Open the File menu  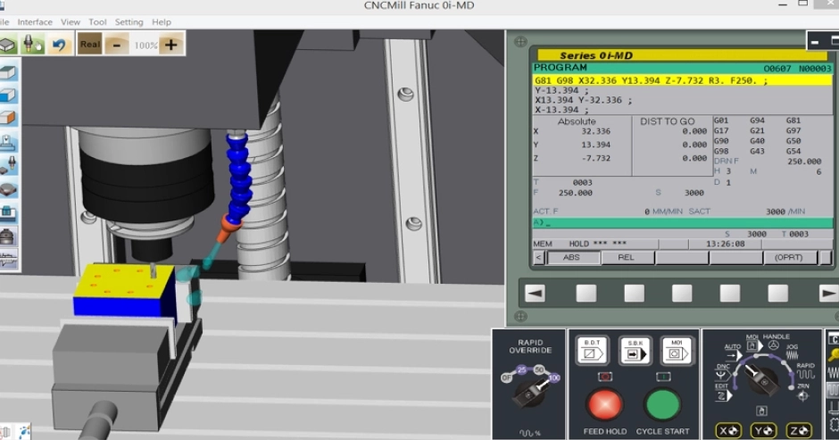4,22
